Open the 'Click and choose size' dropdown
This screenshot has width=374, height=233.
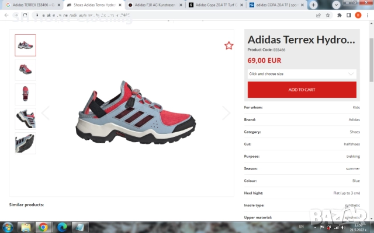point(302,74)
